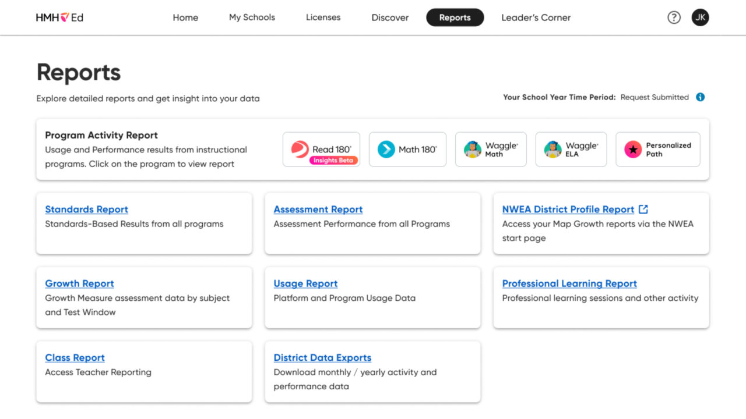Select the Reports tab
746x419 pixels.
click(x=455, y=17)
